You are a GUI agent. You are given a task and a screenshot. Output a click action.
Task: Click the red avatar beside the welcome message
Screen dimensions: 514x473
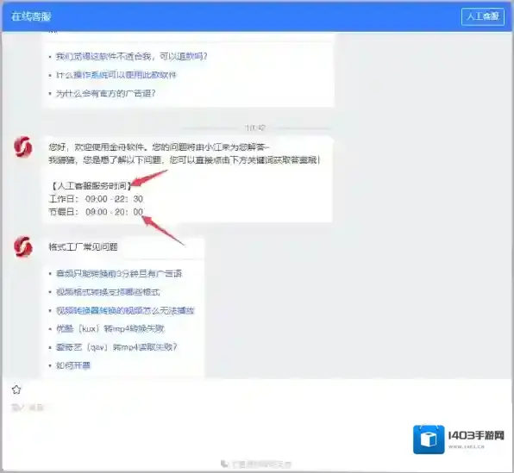click(x=23, y=146)
